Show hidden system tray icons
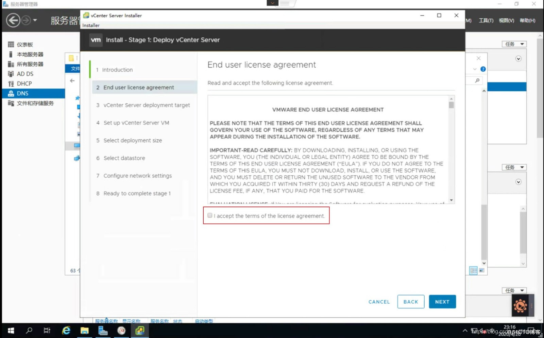This screenshot has width=544, height=338. point(465,331)
